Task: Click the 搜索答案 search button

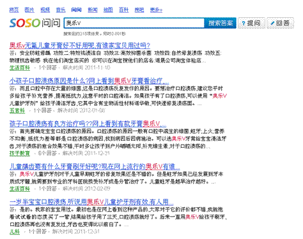Action: (221, 23)
